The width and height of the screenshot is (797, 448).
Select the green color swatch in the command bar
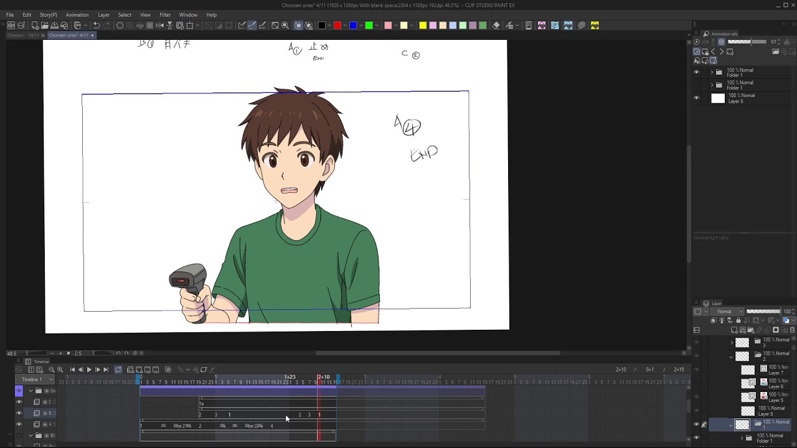[x=369, y=26]
